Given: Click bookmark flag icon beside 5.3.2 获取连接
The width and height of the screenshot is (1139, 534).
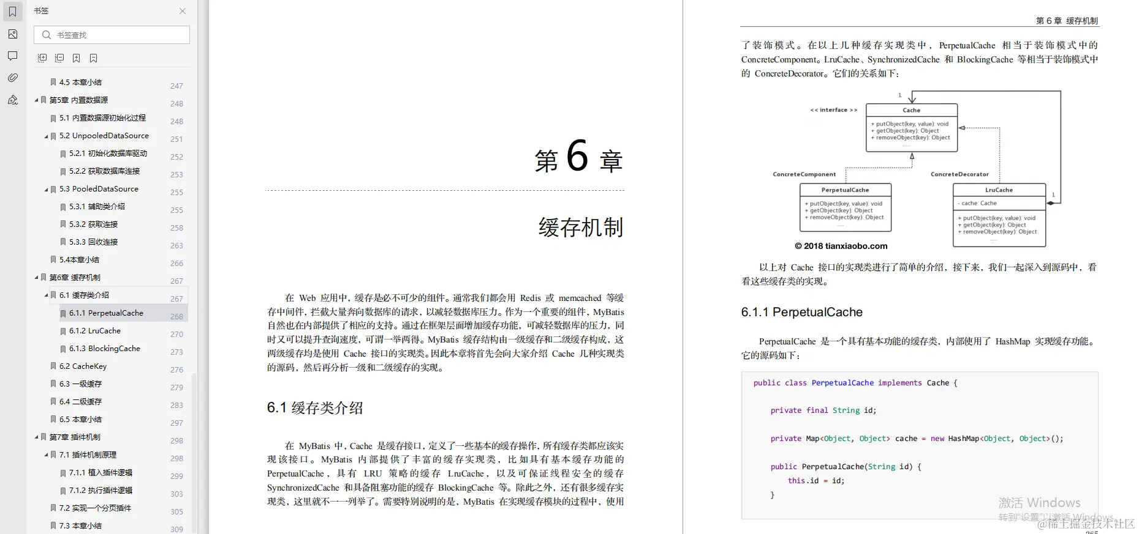Looking at the screenshot, I should tap(63, 224).
